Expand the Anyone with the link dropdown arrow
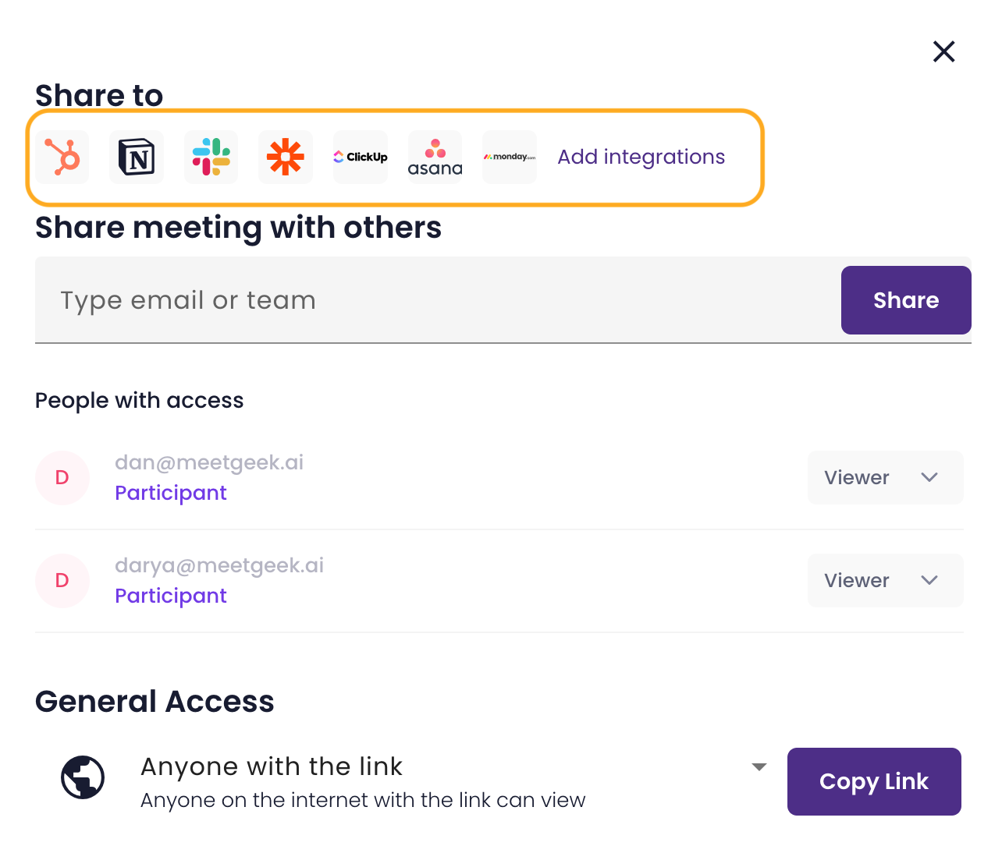 point(759,767)
